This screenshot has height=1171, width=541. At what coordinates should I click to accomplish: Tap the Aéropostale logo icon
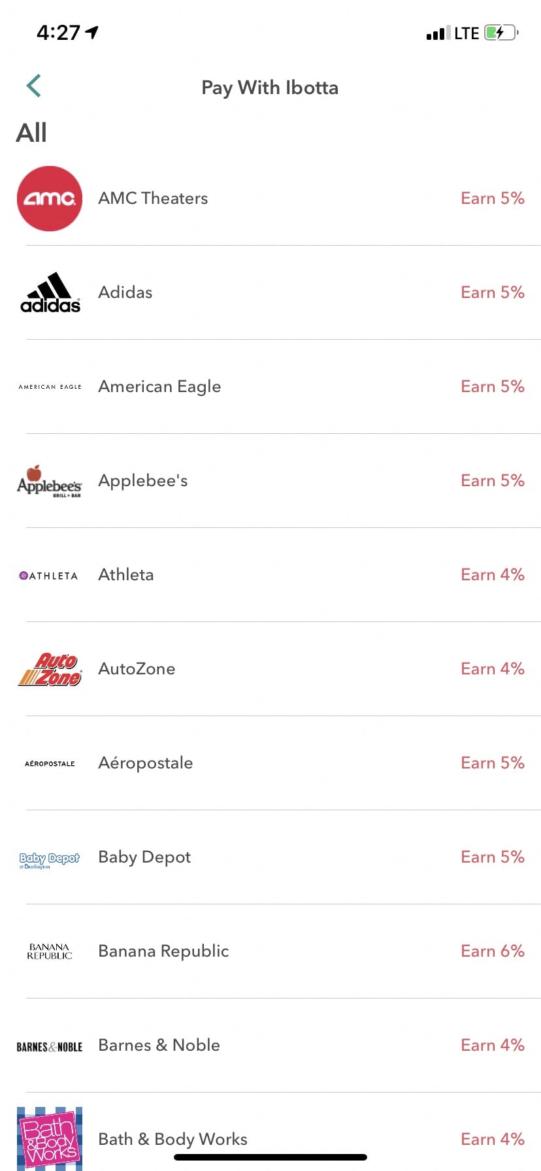(50, 763)
